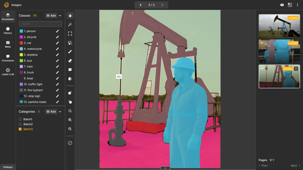This screenshot has width=303, height=170.
Task: Click the sky label tooltip
Action: pyautogui.click(x=119, y=77)
